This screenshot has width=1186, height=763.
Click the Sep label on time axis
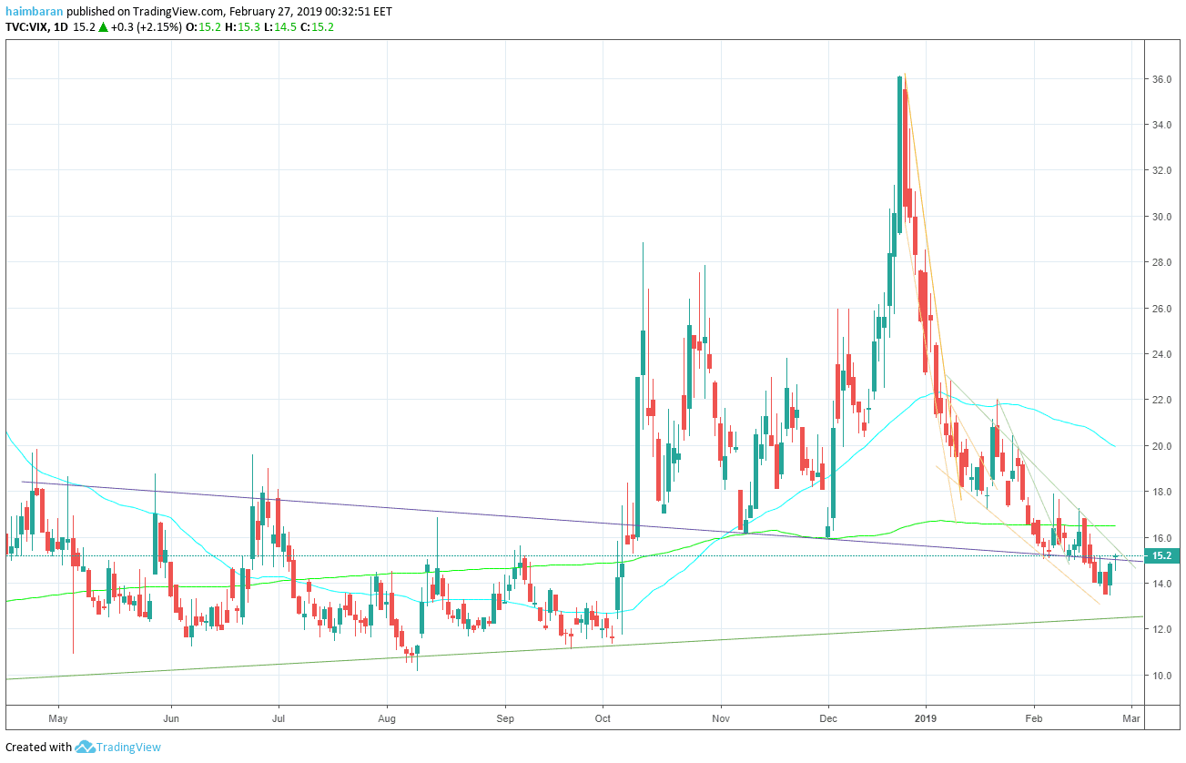[506, 717]
